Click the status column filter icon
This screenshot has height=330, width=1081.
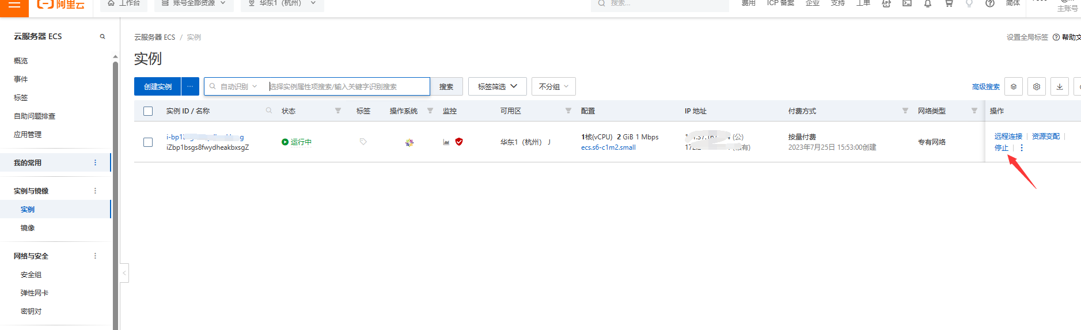pyautogui.click(x=338, y=111)
